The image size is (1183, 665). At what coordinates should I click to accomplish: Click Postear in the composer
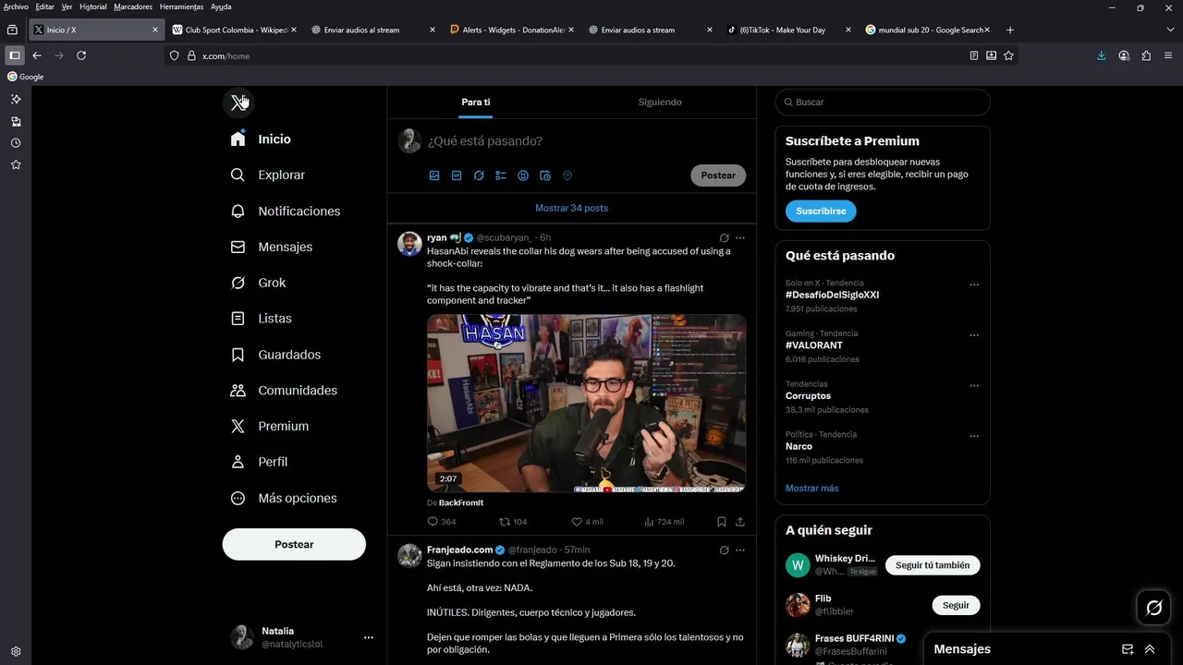[x=718, y=175]
